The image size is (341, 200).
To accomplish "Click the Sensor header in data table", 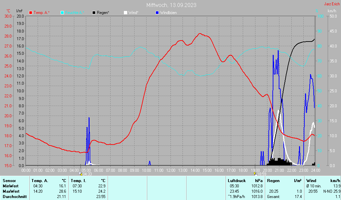I will 9,180.
